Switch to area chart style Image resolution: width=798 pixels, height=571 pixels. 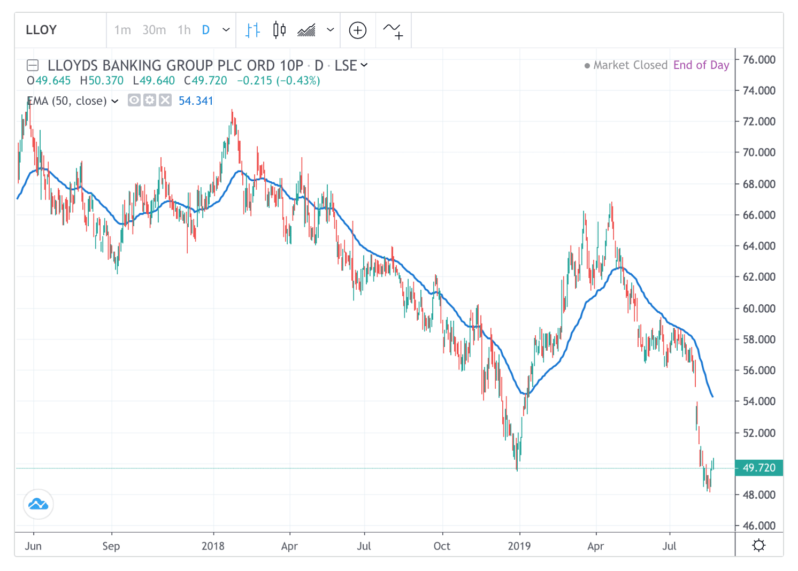[306, 30]
